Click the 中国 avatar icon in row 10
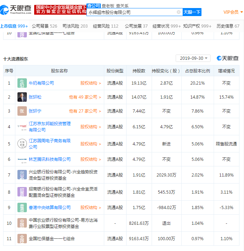Image resolution: width=244 pixels, height=251 pixels. click(22, 223)
